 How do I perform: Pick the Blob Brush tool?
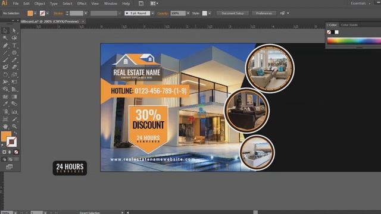[5, 67]
